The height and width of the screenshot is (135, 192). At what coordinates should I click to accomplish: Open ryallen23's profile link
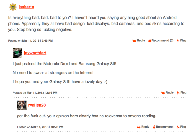pyautogui.click(x=37, y=105)
